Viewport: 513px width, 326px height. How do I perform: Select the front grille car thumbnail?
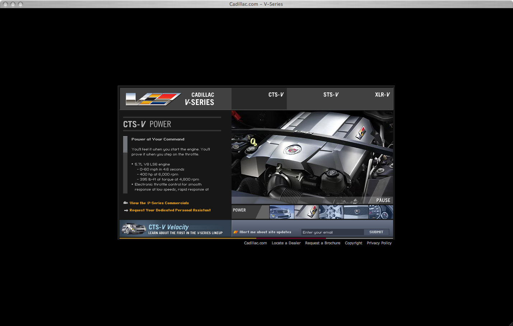coord(281,212)
